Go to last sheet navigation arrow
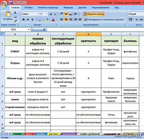The width and height of the screenshot is (144, 139). click(10, 134)
